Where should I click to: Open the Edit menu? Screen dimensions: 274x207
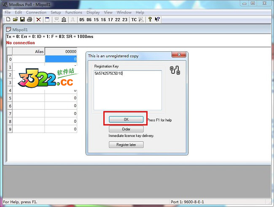click(19, 12)
